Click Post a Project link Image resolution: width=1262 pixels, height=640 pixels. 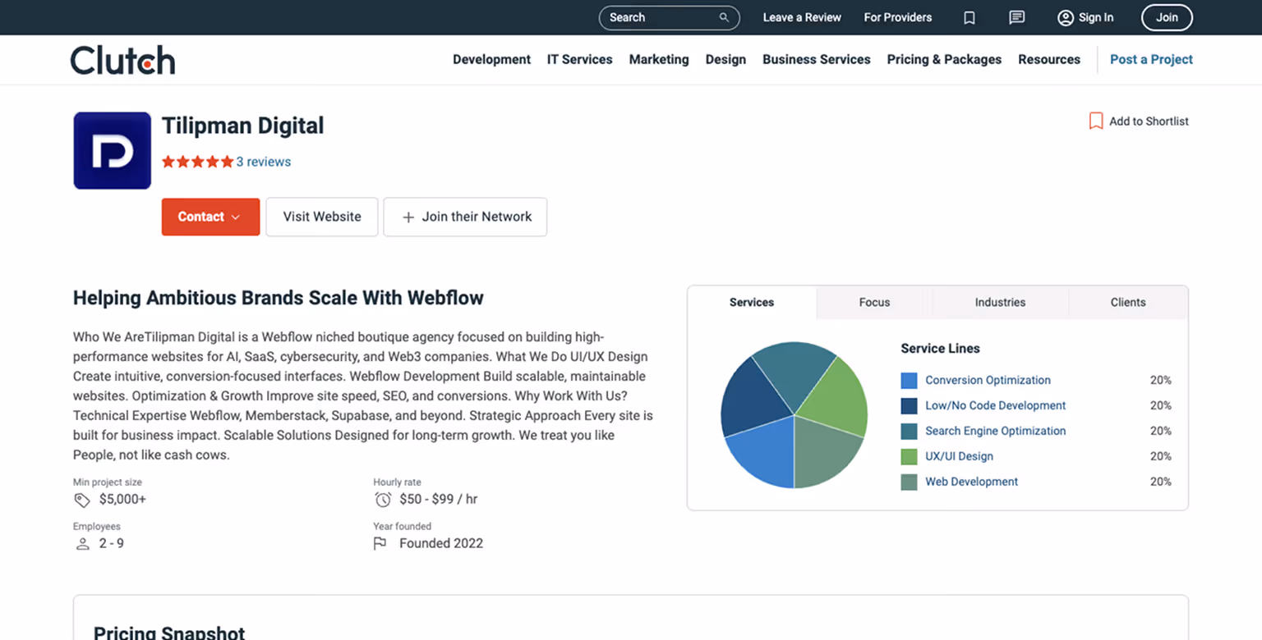1151,59
